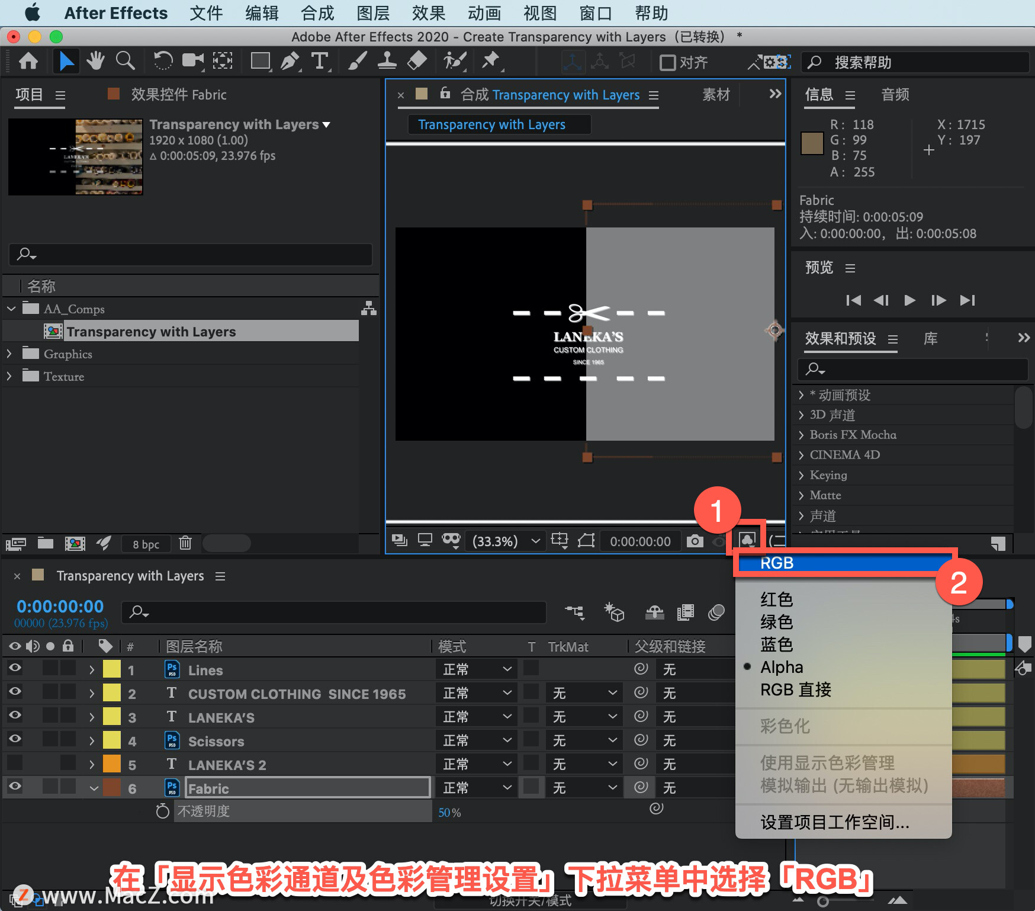Toggle the viewer lock icon
Screen dimensions: 1035x911
tap(445, 94)
